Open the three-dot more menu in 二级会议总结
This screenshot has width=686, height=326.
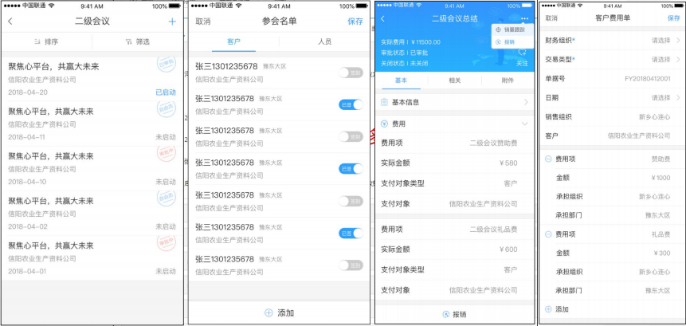pyautogui.click(x=523, y=18)
